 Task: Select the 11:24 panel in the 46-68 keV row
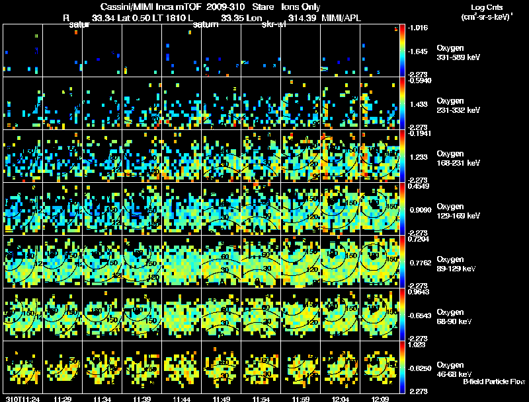tap(23, 367)
